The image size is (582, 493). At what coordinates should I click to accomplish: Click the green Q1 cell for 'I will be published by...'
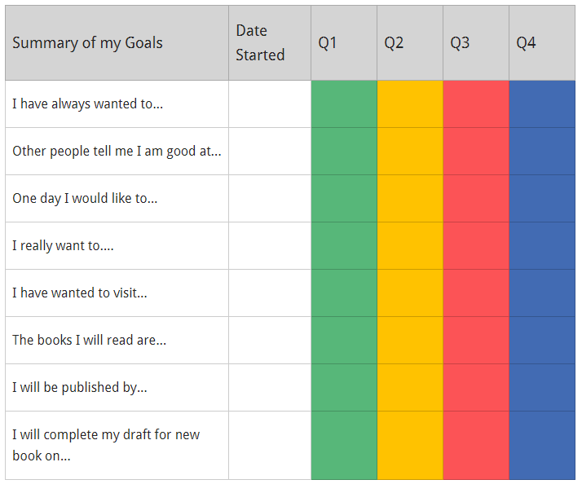(344, 387)
